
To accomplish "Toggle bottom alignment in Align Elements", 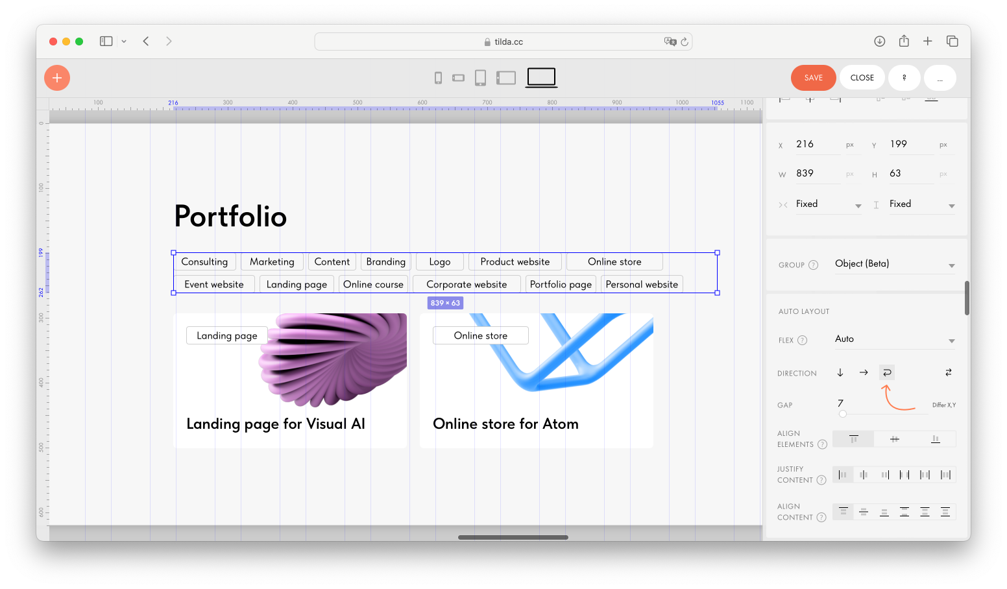I will pyautogui.click(x=936, y=439).
